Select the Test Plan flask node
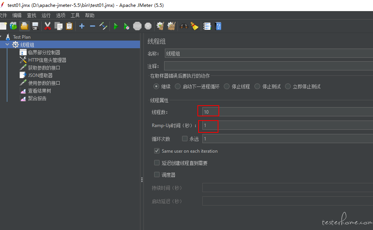Image resolution: width=373 pixels, height=230 pixels. tap(22, 37)
